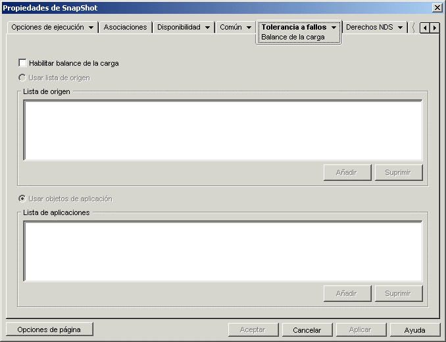Screen dimensions: 446x342
Task: Expand Derechos NDS tab dropdown arrow
Action: pyautogui.click(x=400, y=28)
